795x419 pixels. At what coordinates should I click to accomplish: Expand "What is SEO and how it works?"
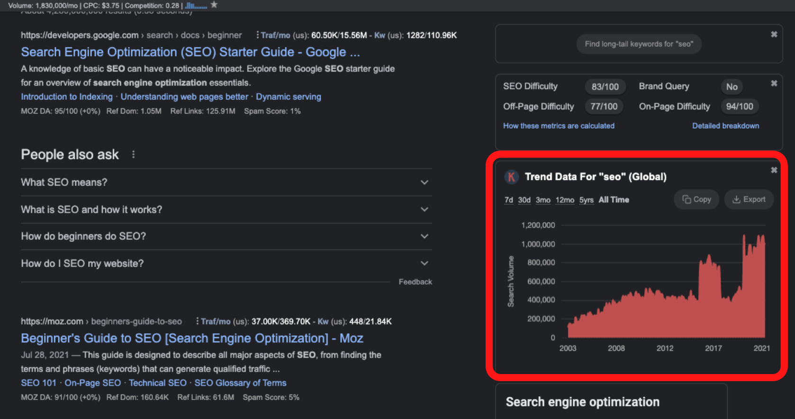pyautogui.click(x=226, y=209)
